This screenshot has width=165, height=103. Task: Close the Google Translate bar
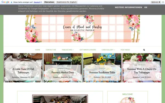pyautogui.click(x=163, y=2)
